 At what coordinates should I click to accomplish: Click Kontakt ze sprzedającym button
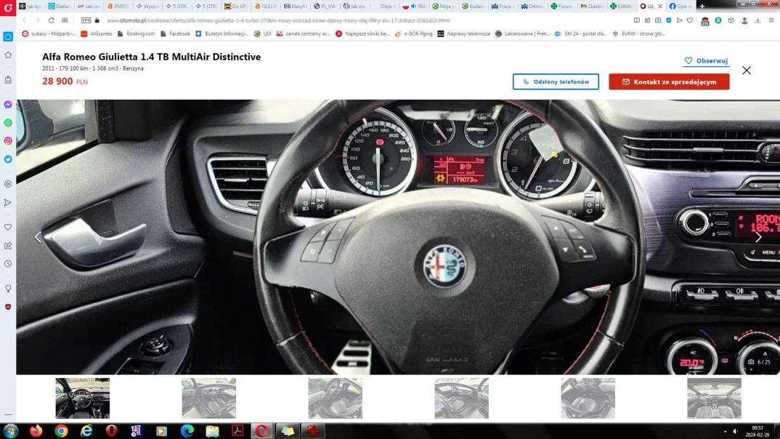click(669, 81)
